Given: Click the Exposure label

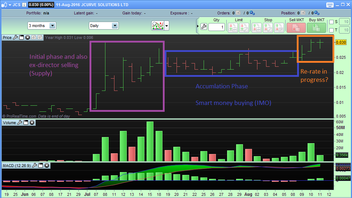Looking at the screenshot, I should 181,13.
